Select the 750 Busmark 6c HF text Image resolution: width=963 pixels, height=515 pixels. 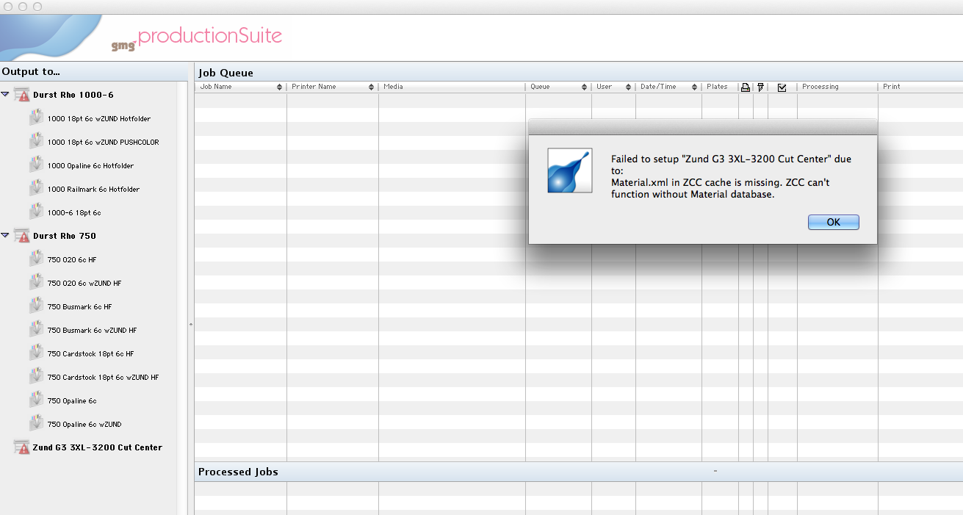click(x=79, y=306)
